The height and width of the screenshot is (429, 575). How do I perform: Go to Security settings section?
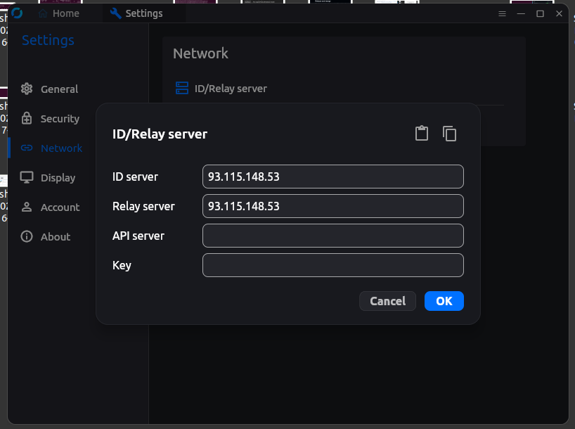coord(59,119)
